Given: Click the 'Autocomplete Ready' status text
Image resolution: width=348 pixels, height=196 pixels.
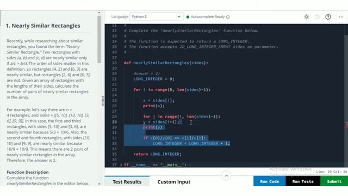Looking at the screenshot, I should 208,17.
